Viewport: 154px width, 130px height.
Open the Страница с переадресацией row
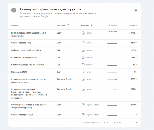74,58
